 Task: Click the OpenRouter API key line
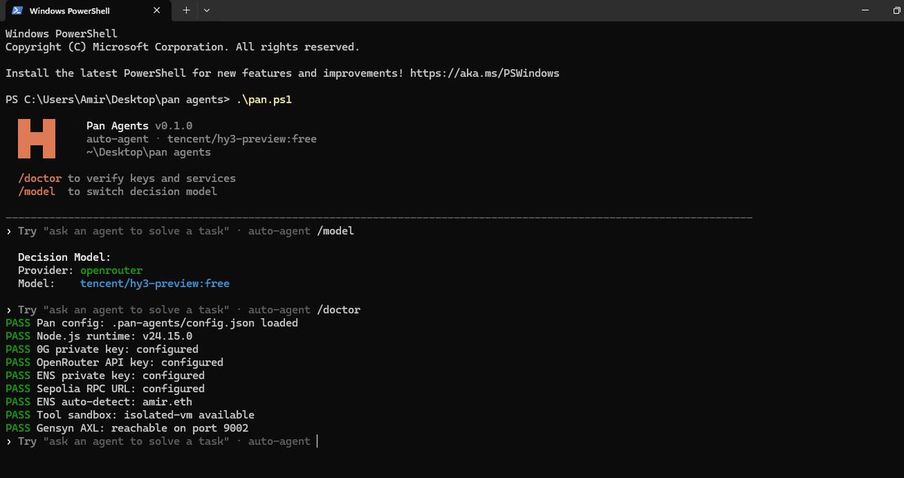click(x=114, y=363)
